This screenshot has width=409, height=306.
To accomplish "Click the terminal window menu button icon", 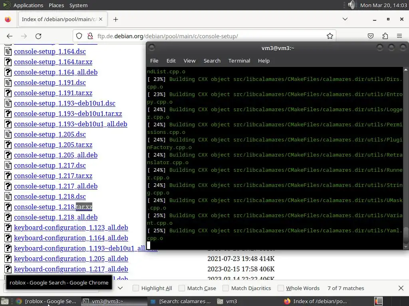I will tap(151, 48).
